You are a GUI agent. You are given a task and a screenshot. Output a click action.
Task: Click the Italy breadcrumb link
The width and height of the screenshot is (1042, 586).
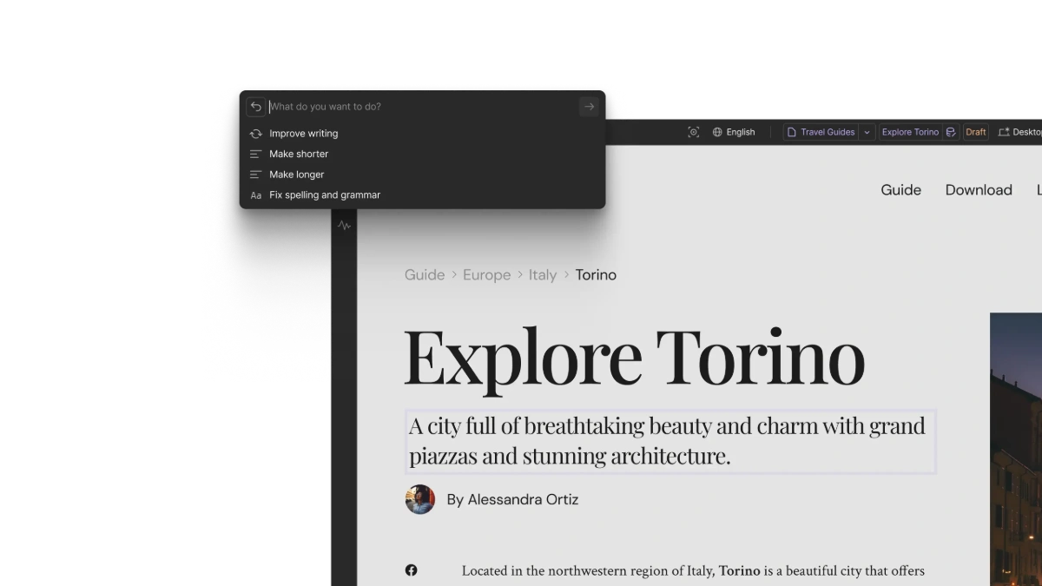542,275
